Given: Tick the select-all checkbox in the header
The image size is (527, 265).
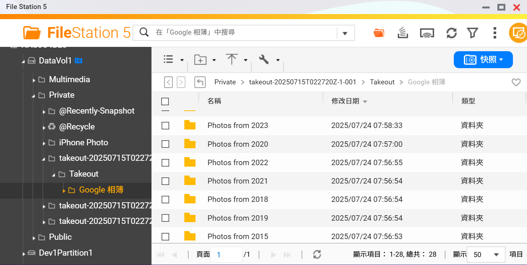Looking at the screenshot, I should pyautogui.click(x=165, y=101).
